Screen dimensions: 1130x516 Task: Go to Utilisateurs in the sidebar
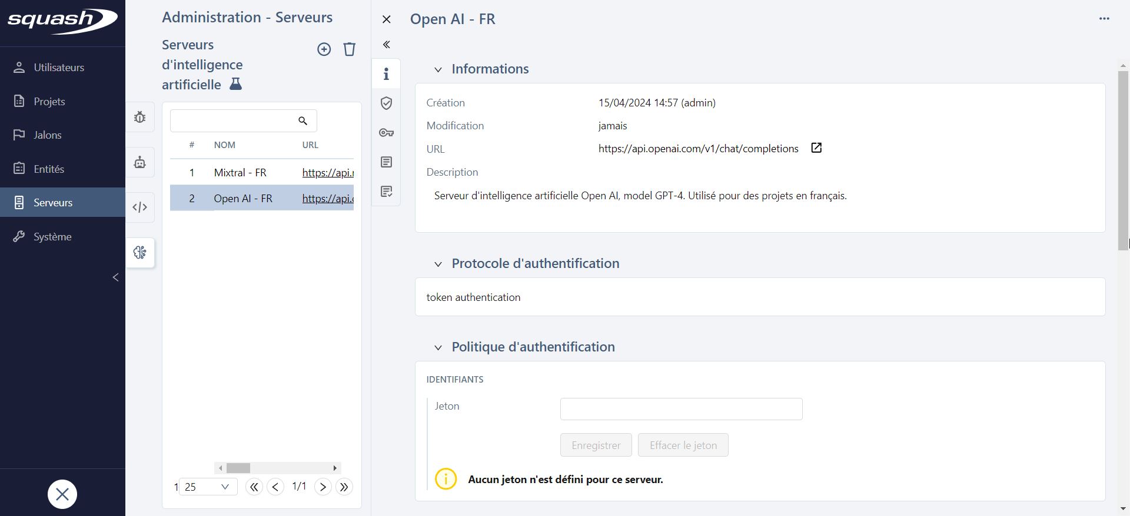(59, 68)
